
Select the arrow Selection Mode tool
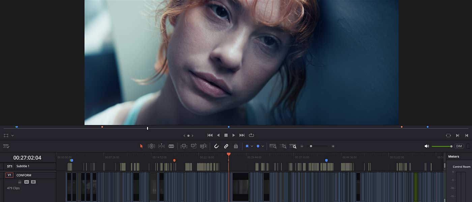[x=142, y=146]
